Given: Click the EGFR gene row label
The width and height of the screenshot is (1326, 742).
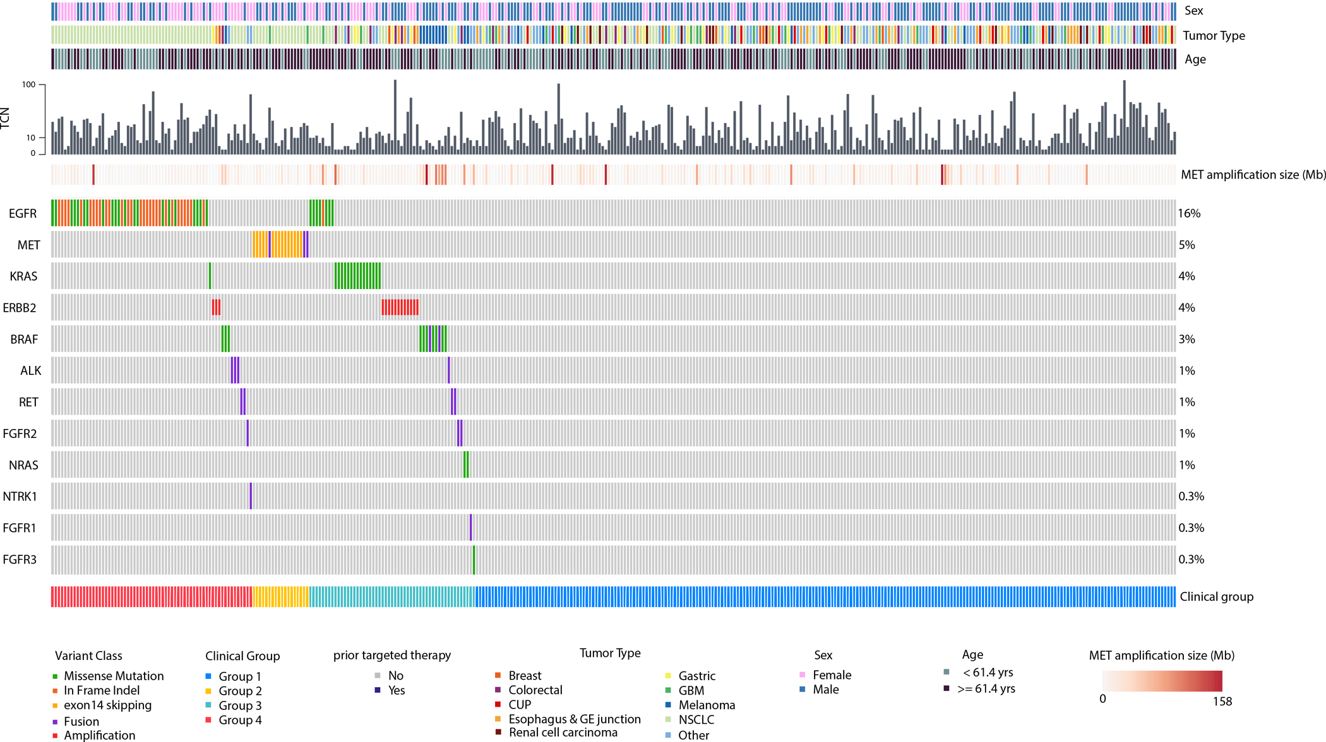Looking at the screenshot, I should [x=23, y=214].
